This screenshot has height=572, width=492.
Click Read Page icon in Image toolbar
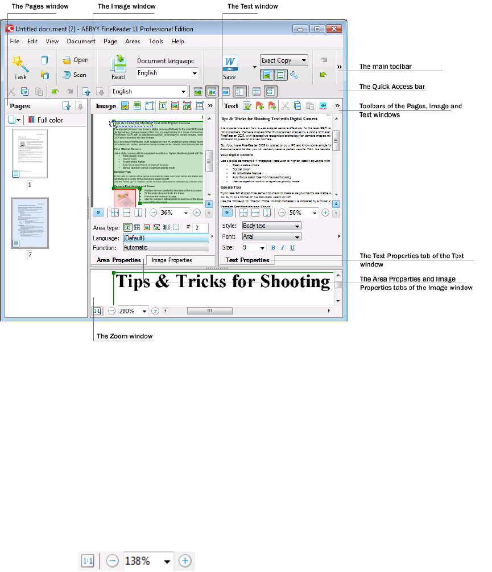(x=137, y=106)
